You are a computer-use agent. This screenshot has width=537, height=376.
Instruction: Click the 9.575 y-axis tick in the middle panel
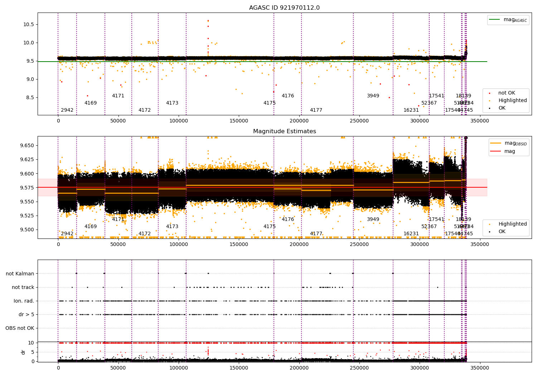pyautogui.click(x=26, y=188)
